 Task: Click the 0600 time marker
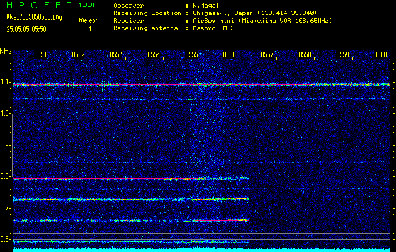[x=381, y=55]
